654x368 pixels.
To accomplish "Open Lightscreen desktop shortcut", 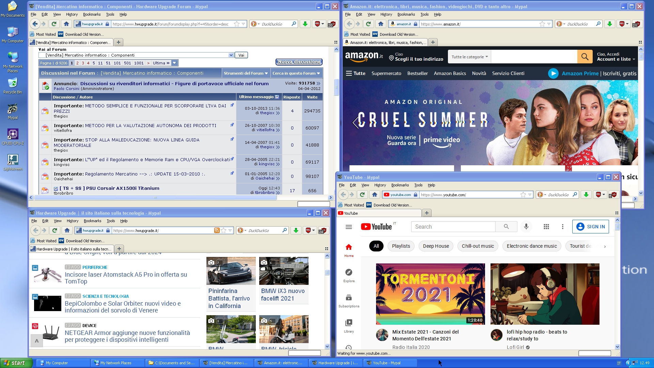I will (13, 163).
